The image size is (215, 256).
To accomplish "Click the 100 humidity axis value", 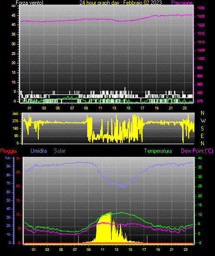I will 8,158.
